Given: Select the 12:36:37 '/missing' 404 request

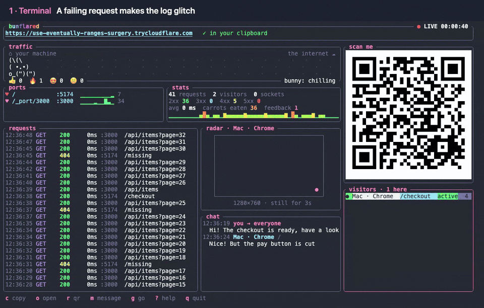Looking at the screenshot, I should click(x=79, y=210).
